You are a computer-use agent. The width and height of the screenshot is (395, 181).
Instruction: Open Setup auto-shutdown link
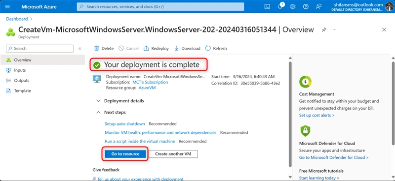click(125, 124)
